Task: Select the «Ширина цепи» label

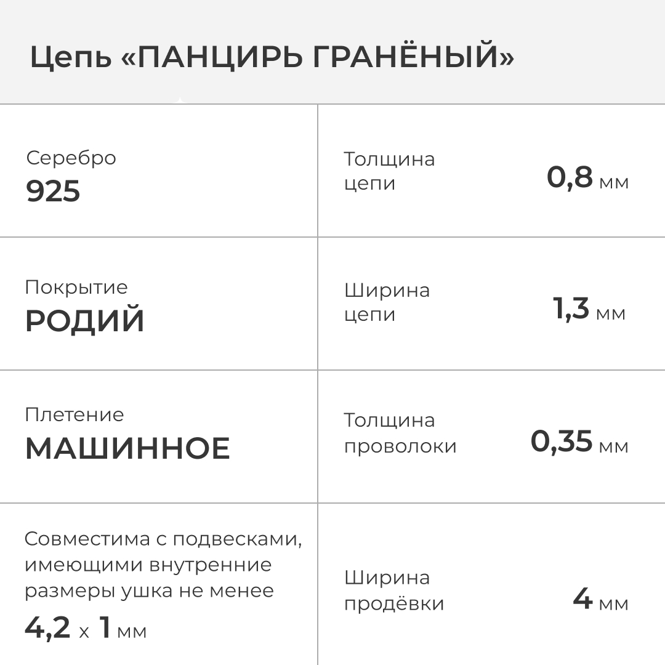Action: [387, 302]
